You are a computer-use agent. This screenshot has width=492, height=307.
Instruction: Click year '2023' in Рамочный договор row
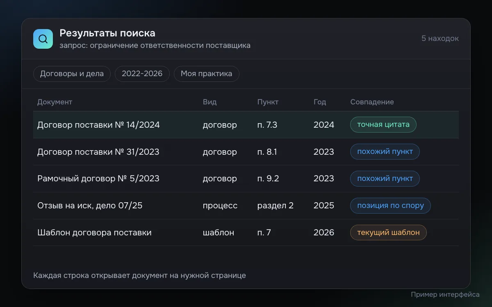(324, 178)
